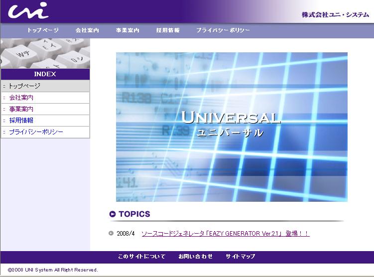Open the EAZY GENERATOR Ver.2.1 topic link
This screenshot has width=374, height=277.
pyautogui.click(x=226, y=233)
